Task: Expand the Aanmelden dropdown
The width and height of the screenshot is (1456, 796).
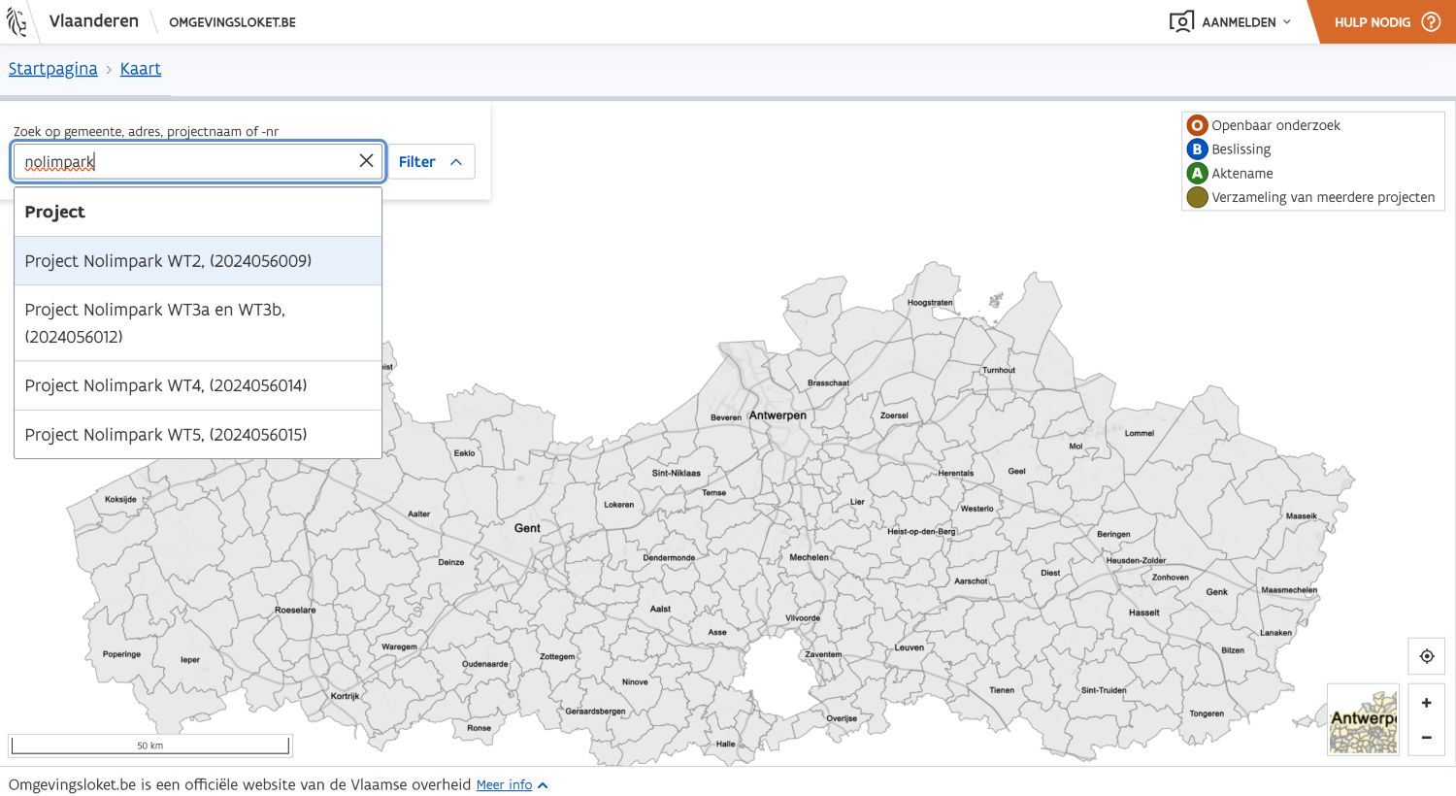Action: (1287, 21)
